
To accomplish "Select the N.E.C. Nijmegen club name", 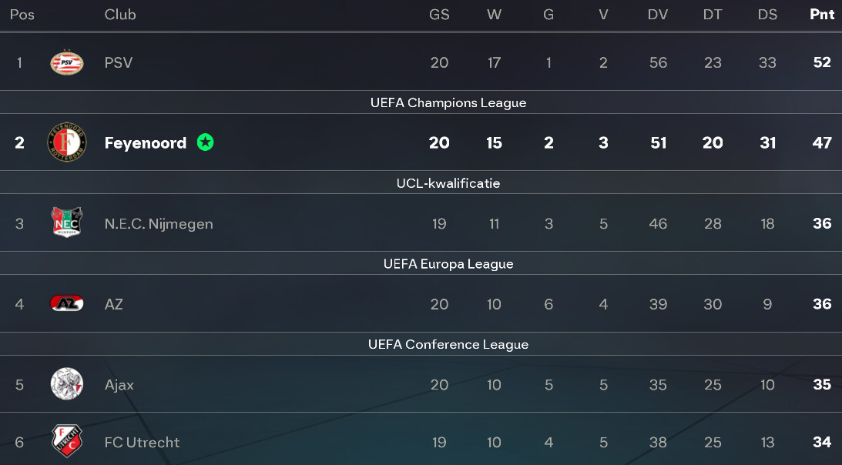I will click(159, 224).
